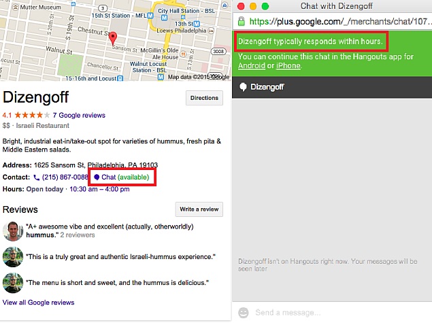Image resolution: width=432 pixels, height=323 pixels.
Task: Click the reviewer photo beside 'truly great and authentic'
Action: point(13,257)
